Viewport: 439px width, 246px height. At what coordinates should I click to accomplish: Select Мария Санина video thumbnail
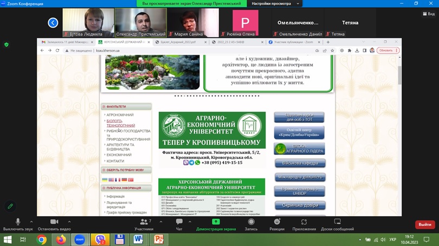193,23
